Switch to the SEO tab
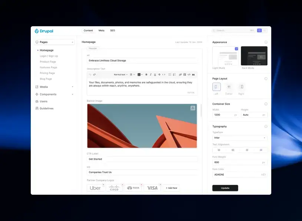The image size is (302, 221). [x=112, y=31]
